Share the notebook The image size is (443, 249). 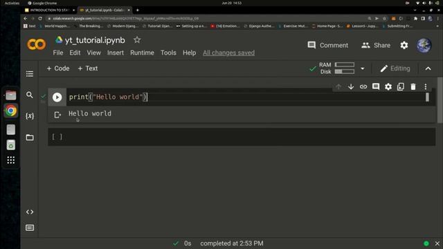tap(376, 45)
